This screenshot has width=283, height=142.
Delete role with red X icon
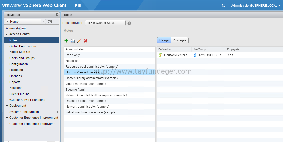[x=86, y=41]
